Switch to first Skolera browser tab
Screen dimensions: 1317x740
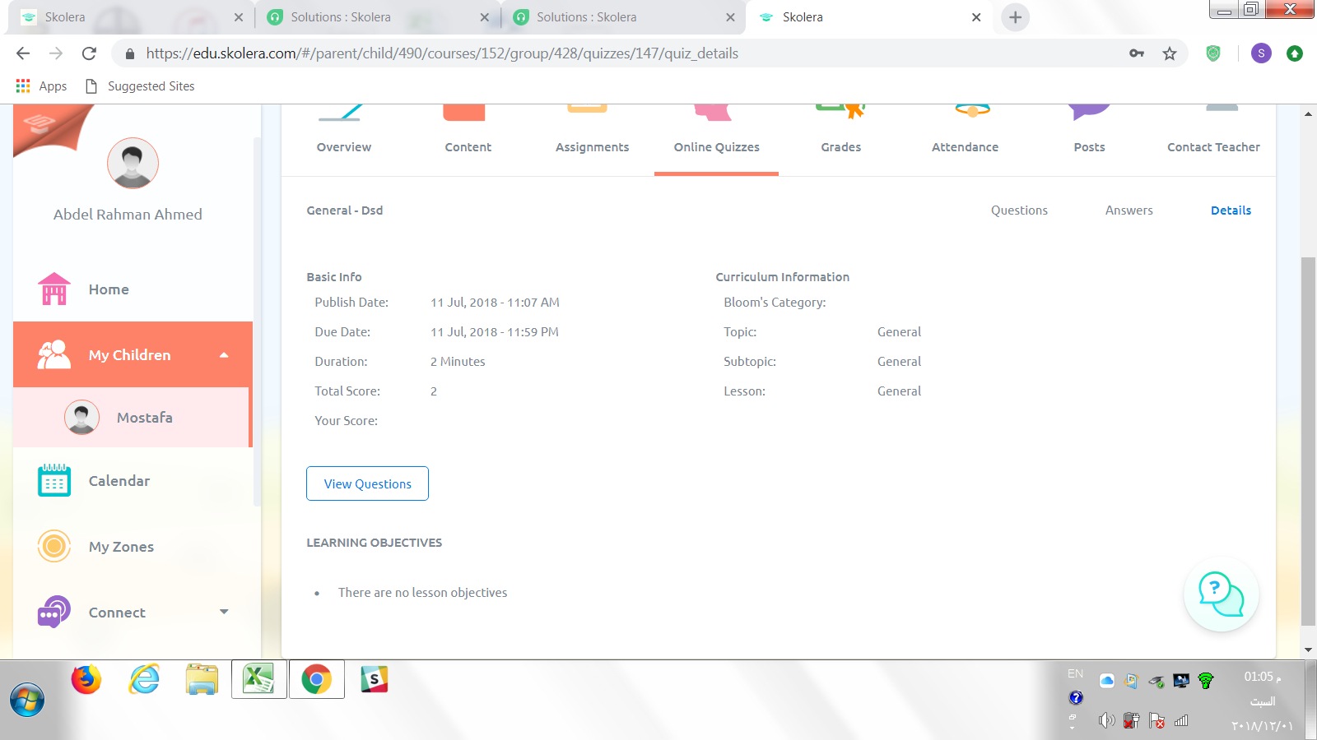pos(130,17)
